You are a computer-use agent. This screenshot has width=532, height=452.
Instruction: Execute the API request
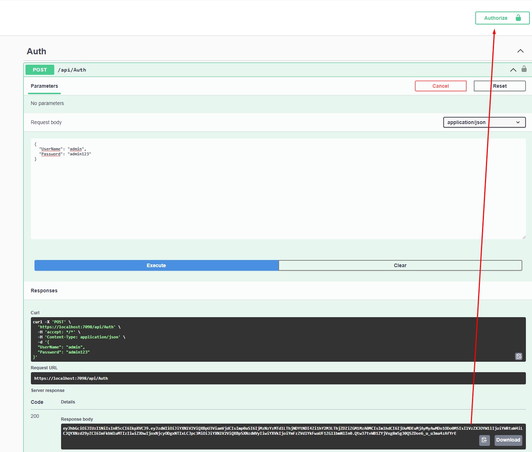click(x=156, y=265)
